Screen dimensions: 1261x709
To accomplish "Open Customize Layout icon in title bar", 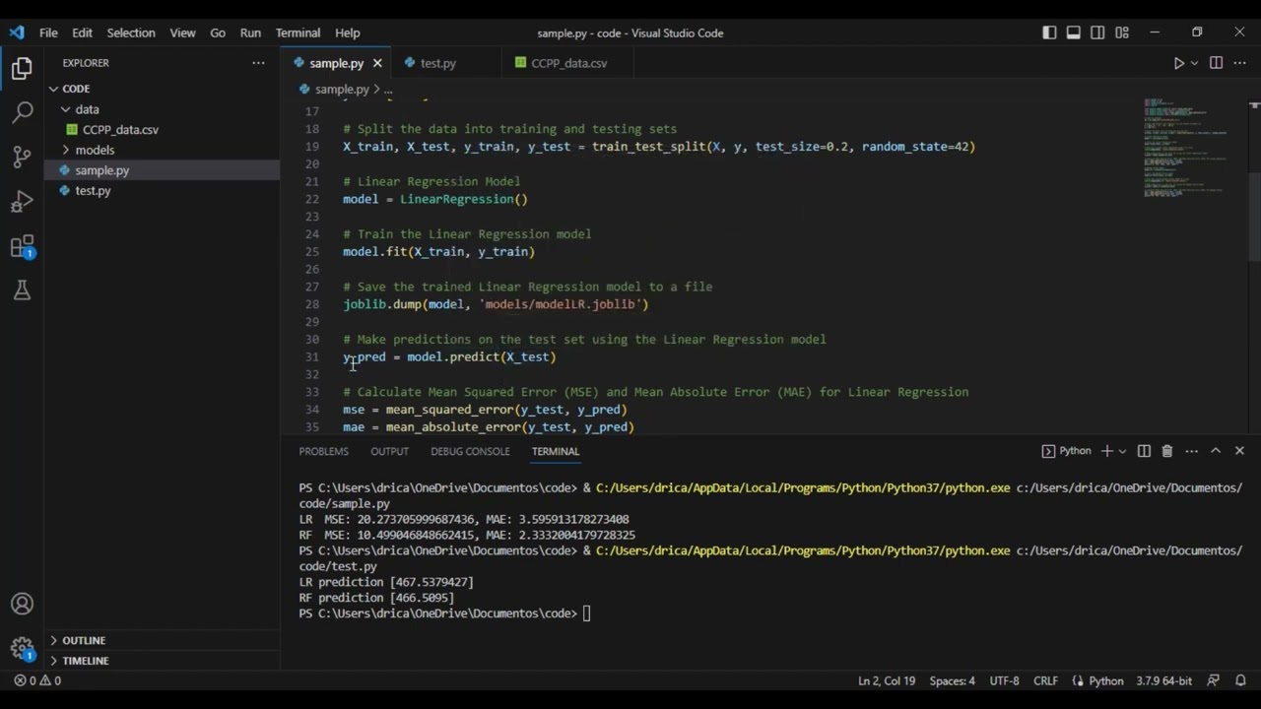I will [x=1121, y=32].
